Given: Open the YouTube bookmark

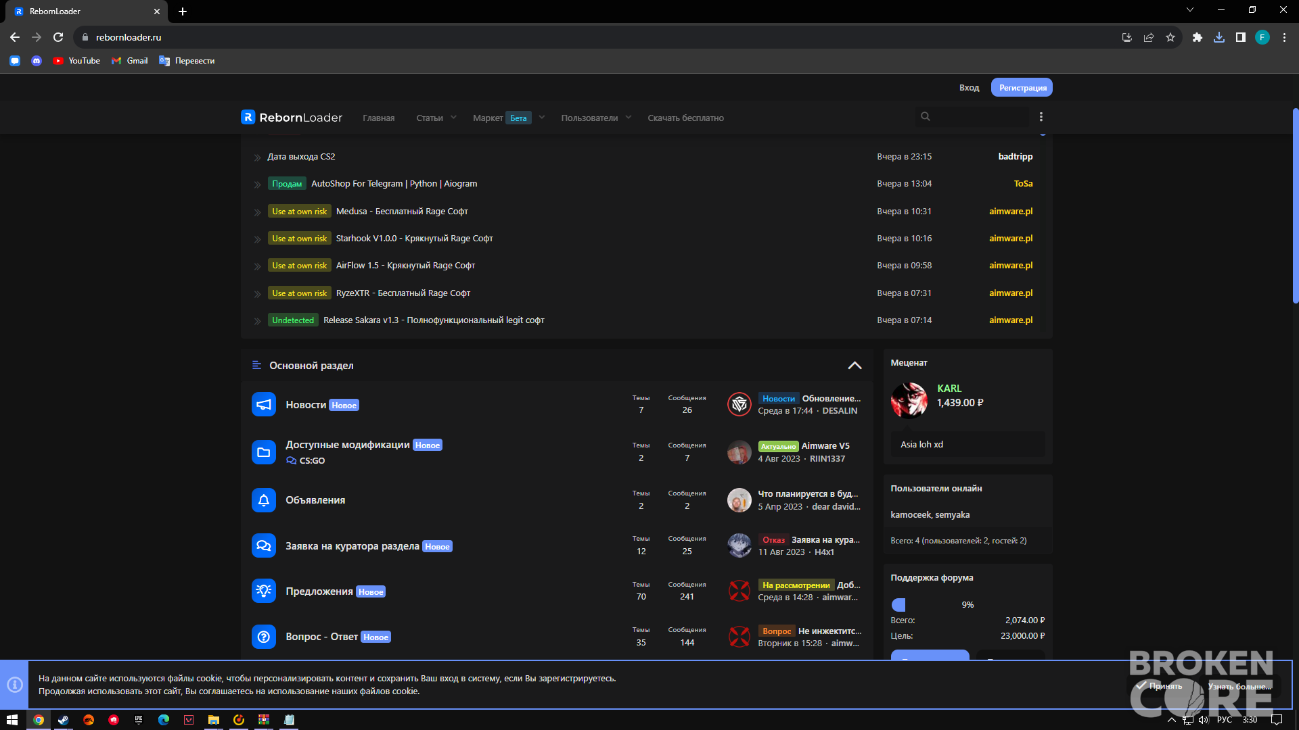Looking at the screenshot, I should (76, 61).
